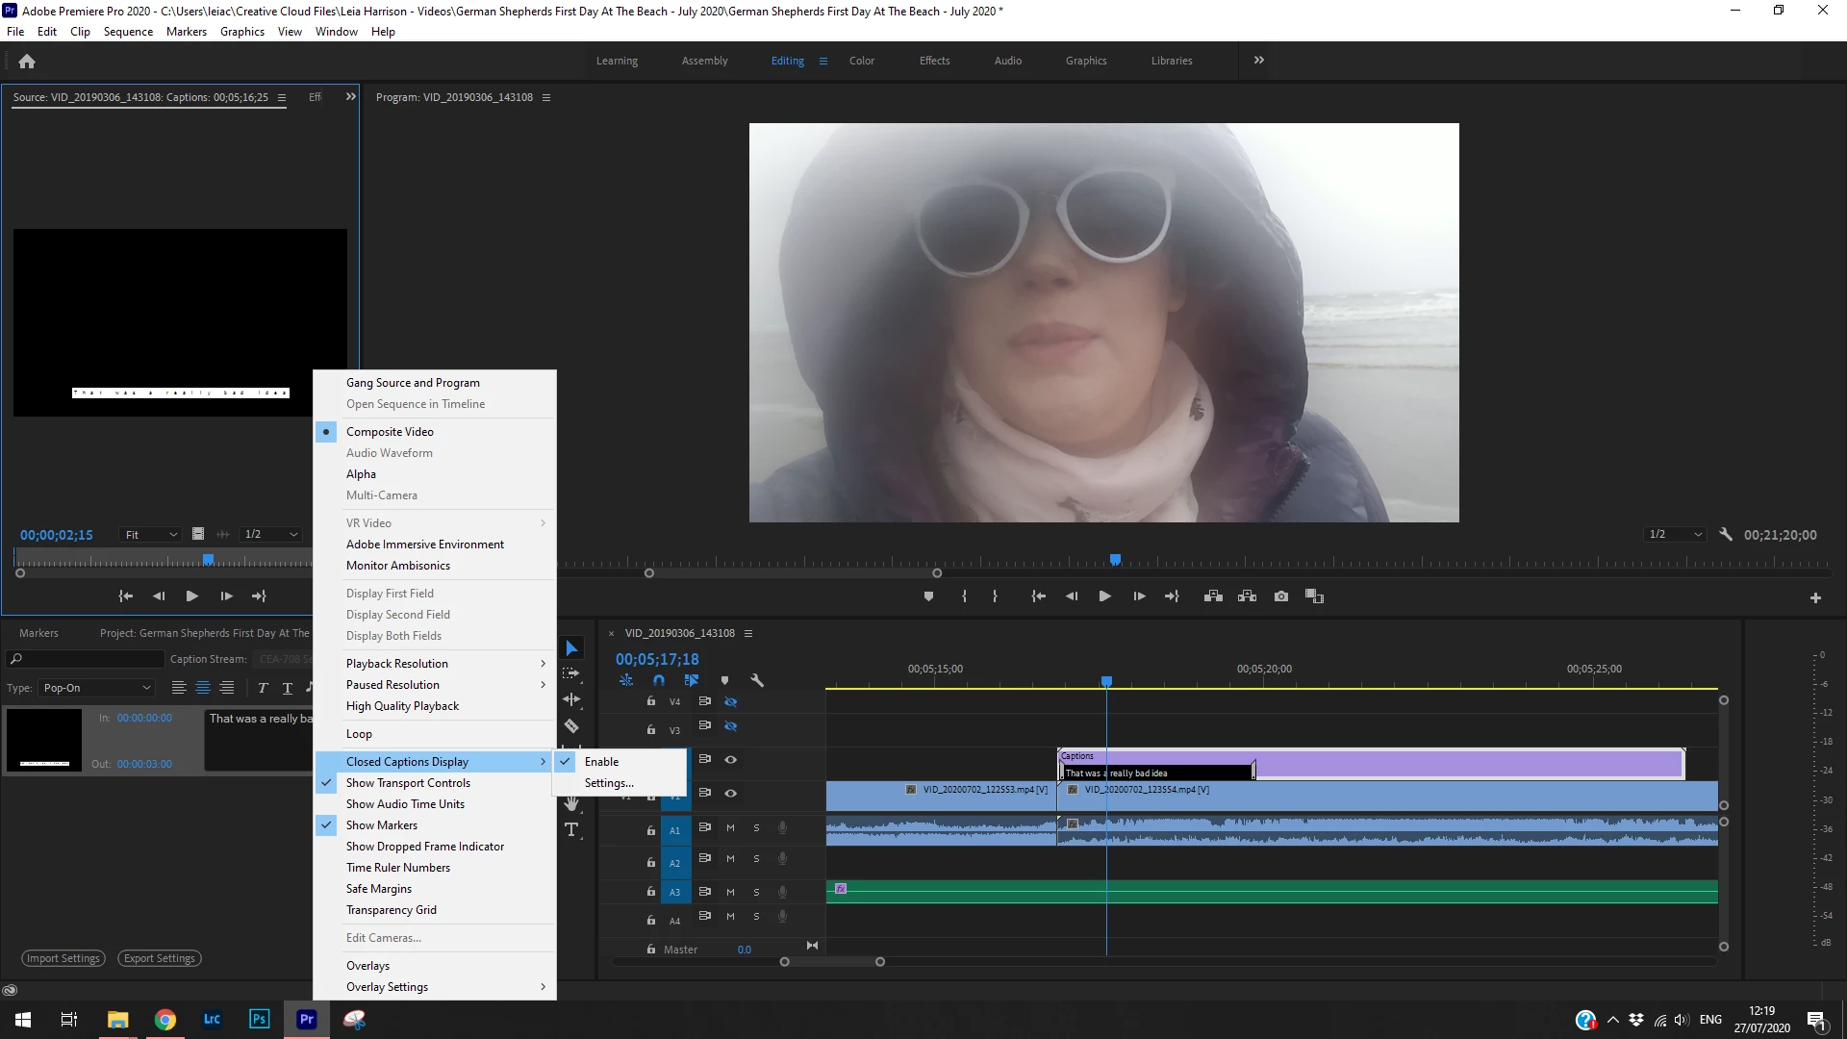The height and width of the screenshot is (1039, 1847).
Task: Play the Program monitor video
Action: coord(1104,596)
